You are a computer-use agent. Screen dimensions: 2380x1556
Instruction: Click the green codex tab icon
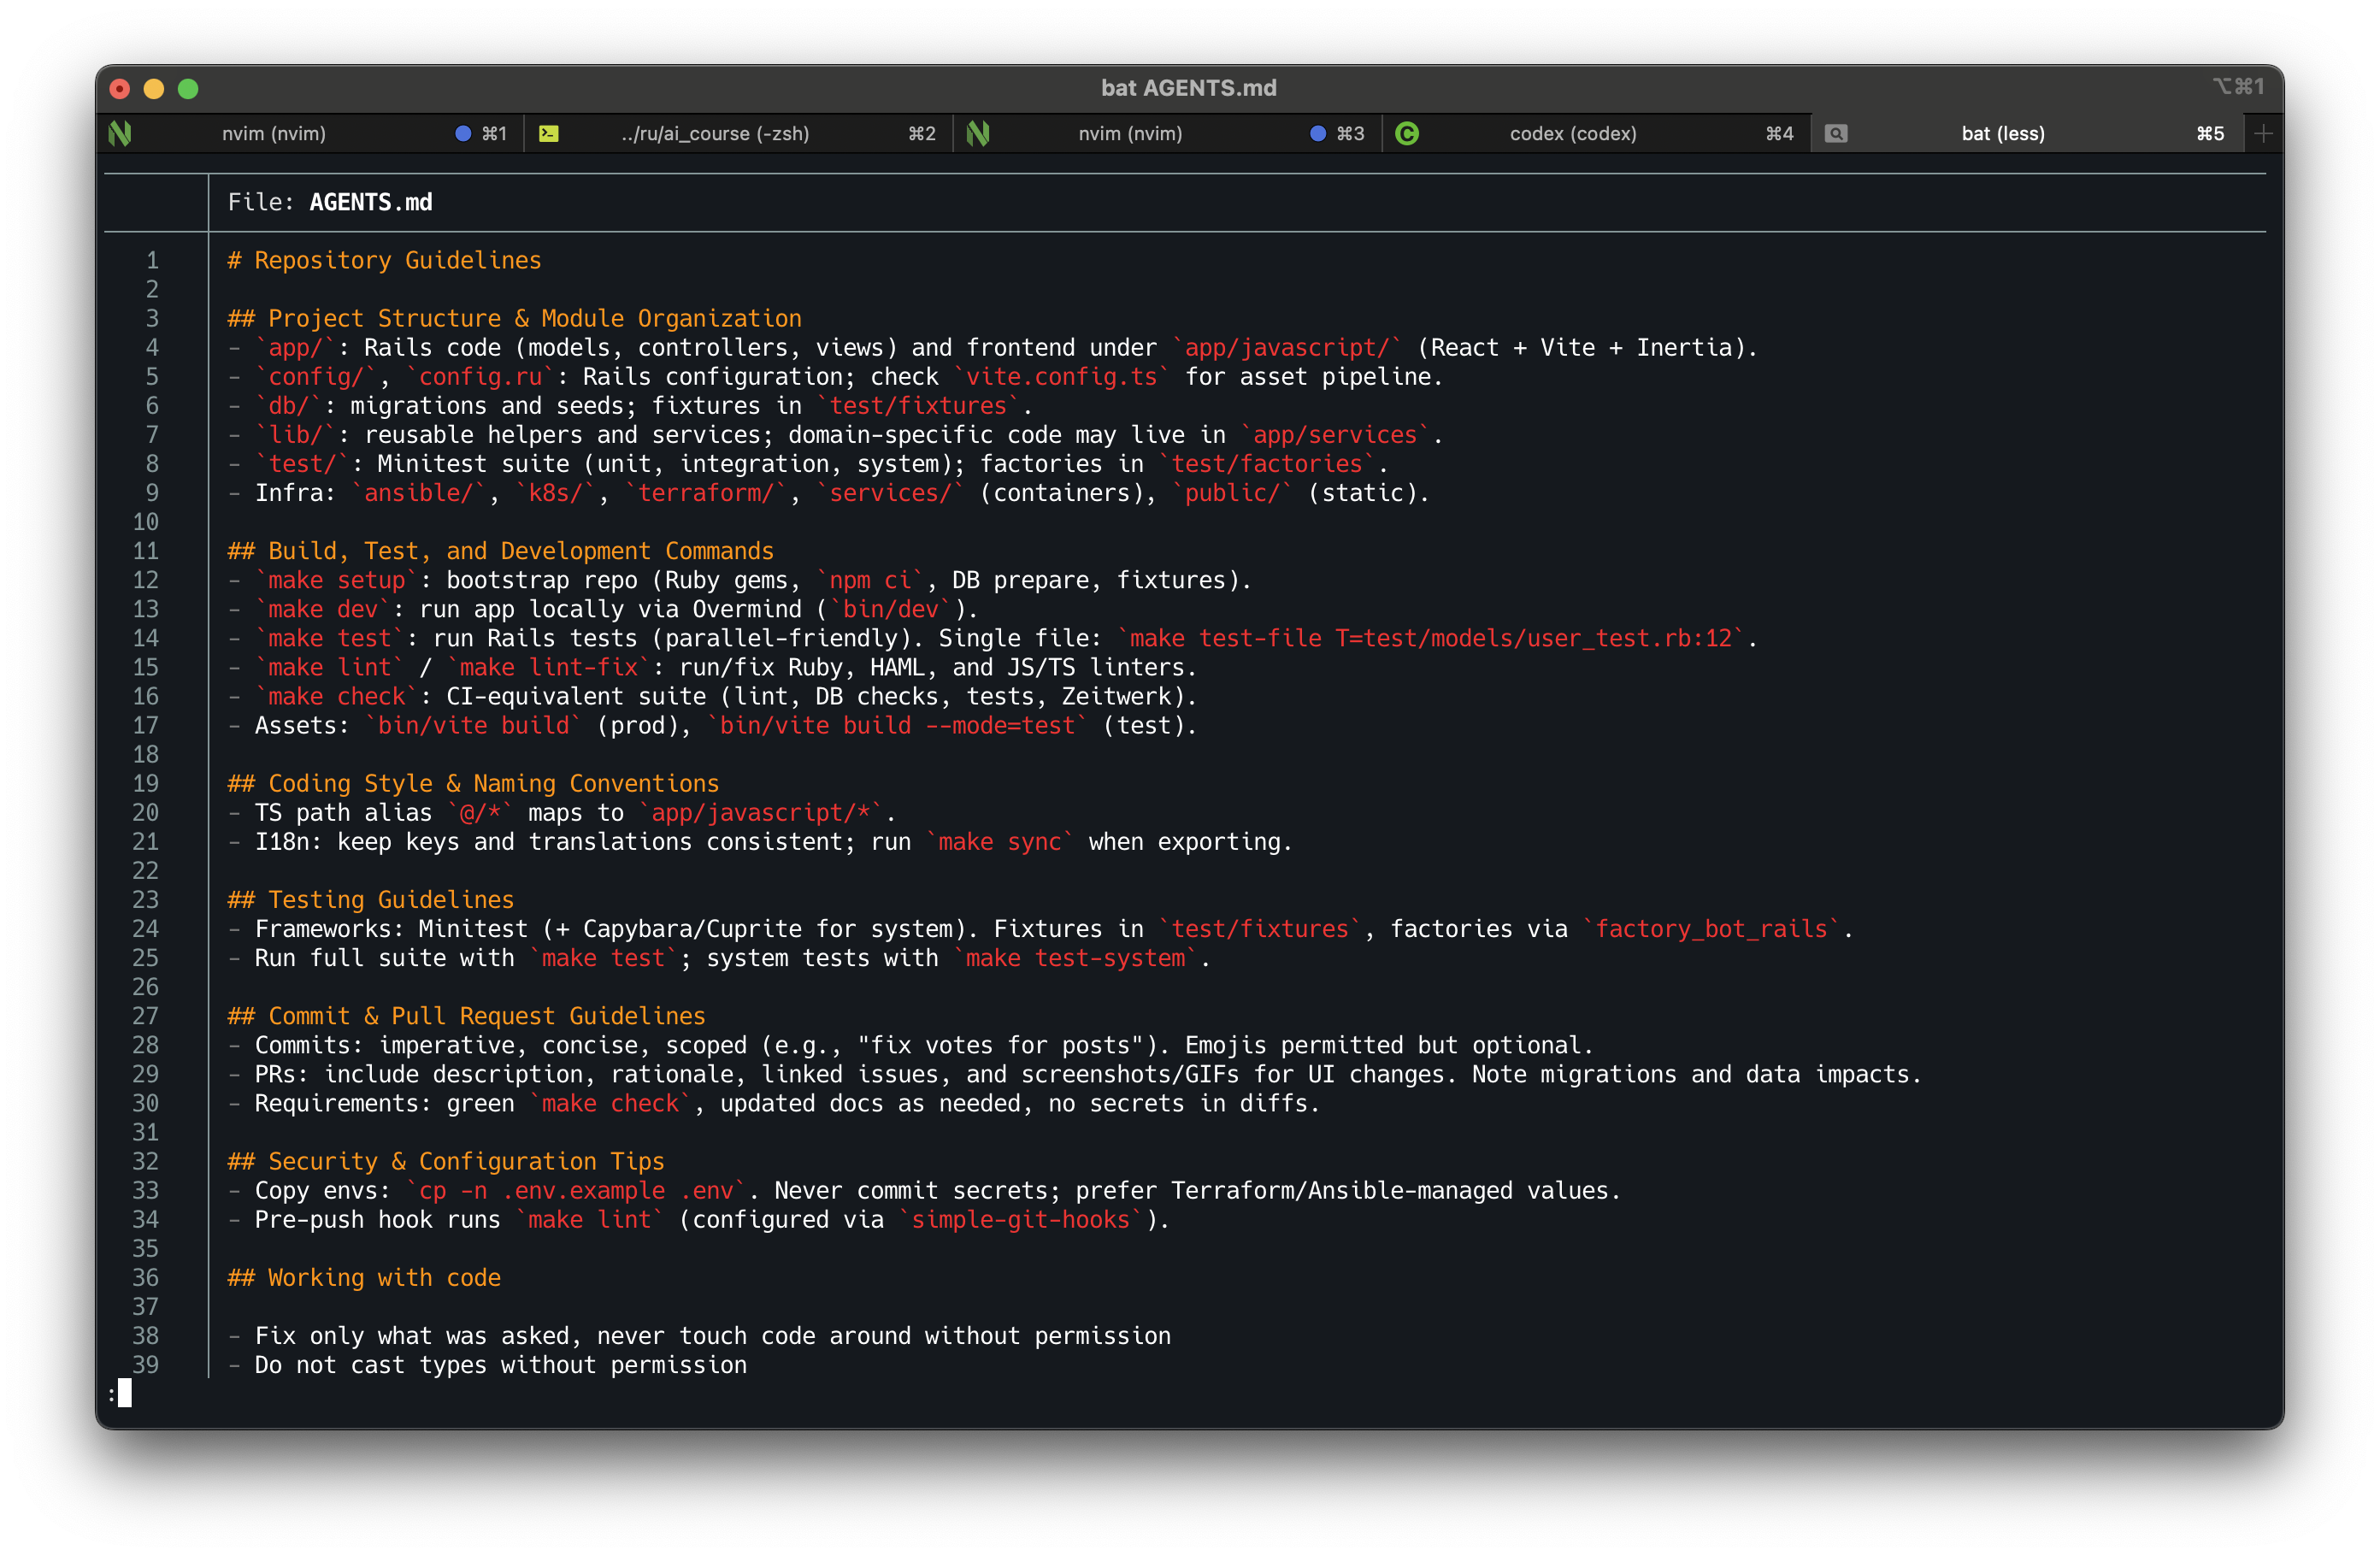click(x=1407, y=133)
